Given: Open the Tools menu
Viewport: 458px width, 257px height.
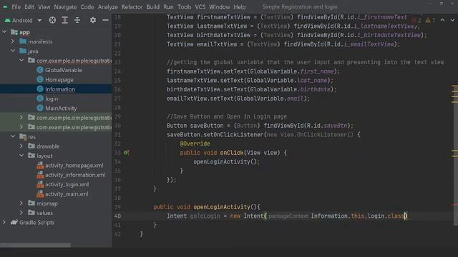Looking at the screenshot, I should 185,6.
